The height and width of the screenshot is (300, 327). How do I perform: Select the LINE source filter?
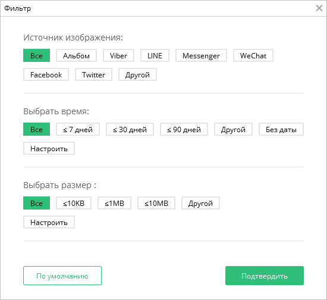pyautogui.click(x=155, y=55)
